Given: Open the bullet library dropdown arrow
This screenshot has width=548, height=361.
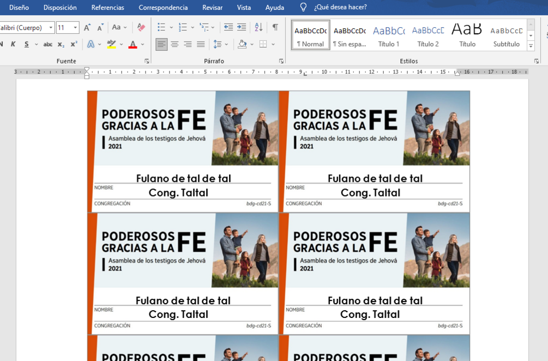Looking at the screenshot, I should pyautogui.click(x=171, y=28).
